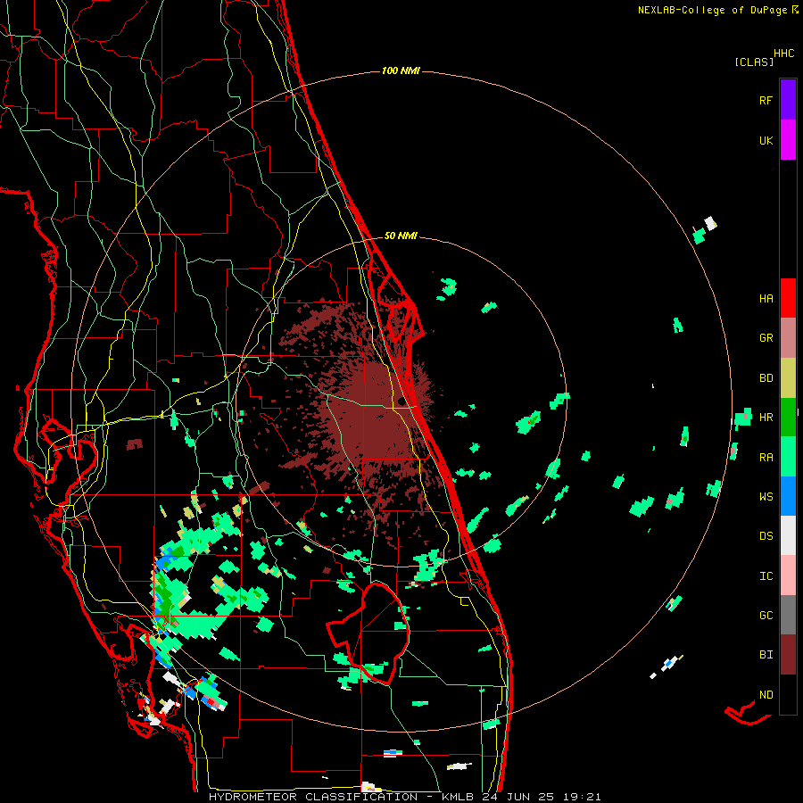Click the RA legend label
The image size is (803, 803).
click(x=766, y=457)
